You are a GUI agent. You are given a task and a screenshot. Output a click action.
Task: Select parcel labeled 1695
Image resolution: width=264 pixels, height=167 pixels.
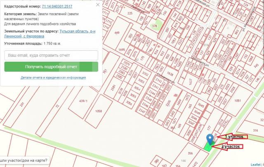point(122,50)
